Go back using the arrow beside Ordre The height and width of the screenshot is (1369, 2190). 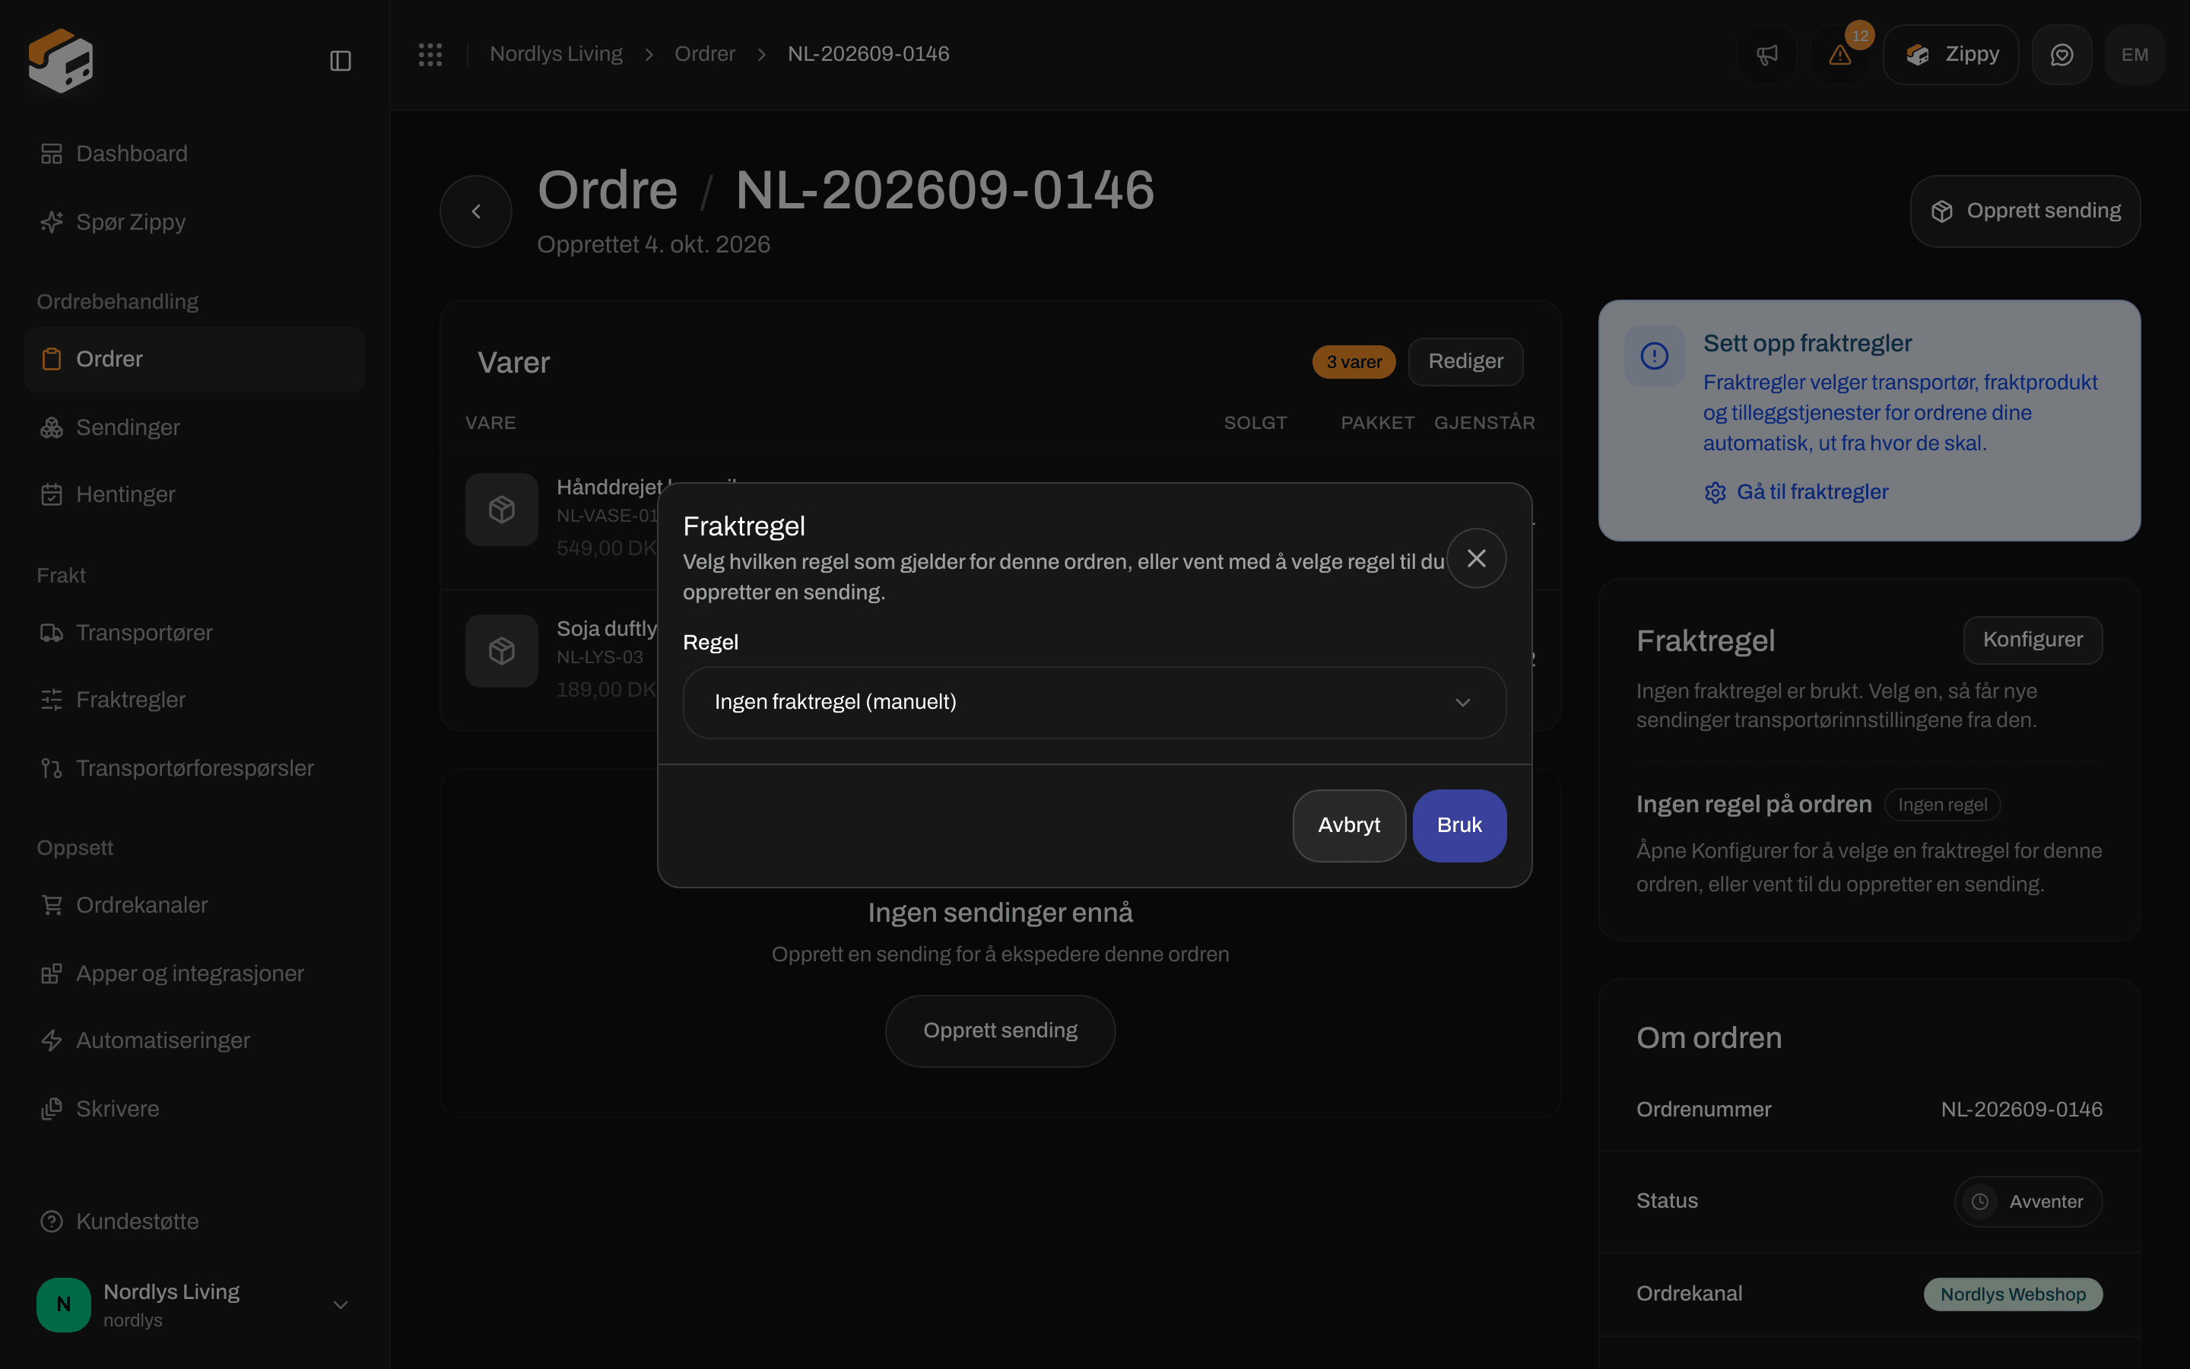point(476,211)
